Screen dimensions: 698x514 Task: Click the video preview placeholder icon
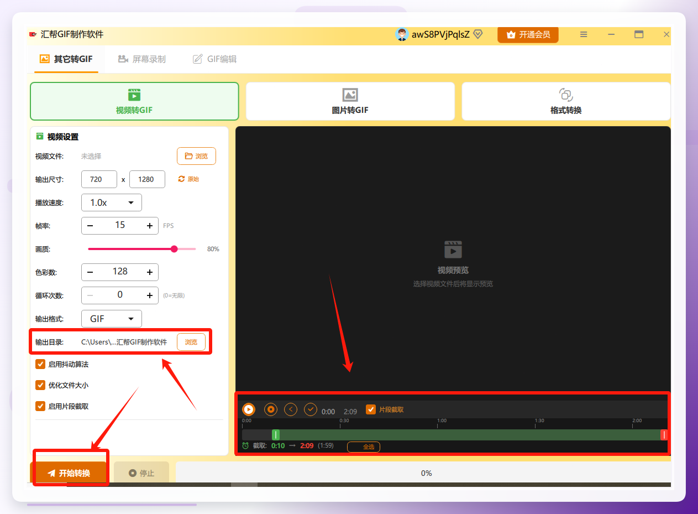453,250
